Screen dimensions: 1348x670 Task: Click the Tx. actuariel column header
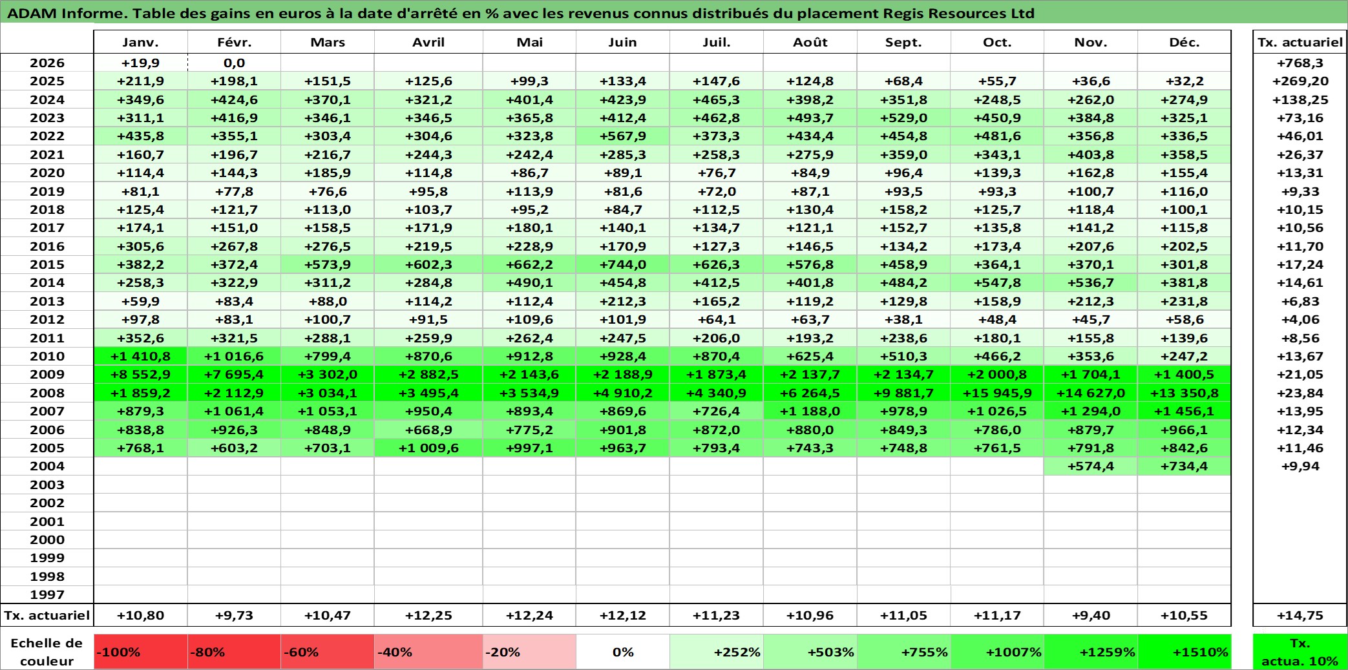pos(1300,42)
